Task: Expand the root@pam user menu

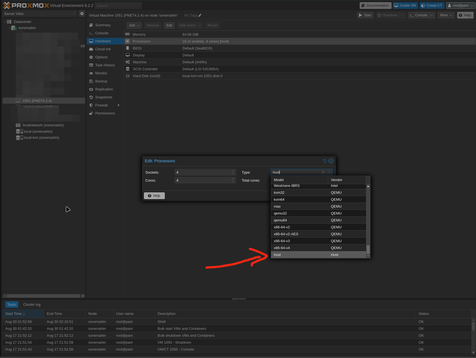Action: (461, 6)
